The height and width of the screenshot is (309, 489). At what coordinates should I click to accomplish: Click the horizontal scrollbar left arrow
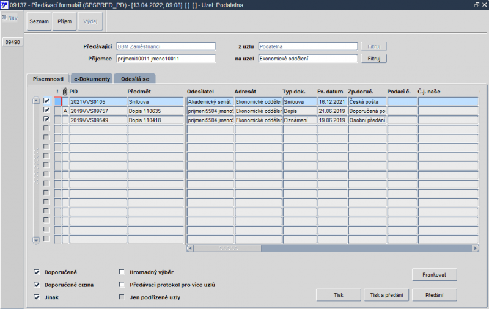[x=190, y=249]
